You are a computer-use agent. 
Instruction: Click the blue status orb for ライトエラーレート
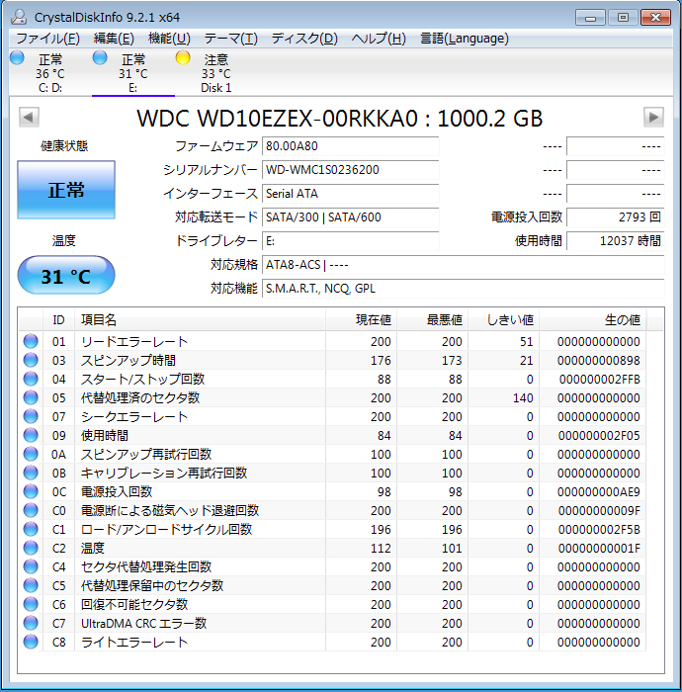pos(32,643)
